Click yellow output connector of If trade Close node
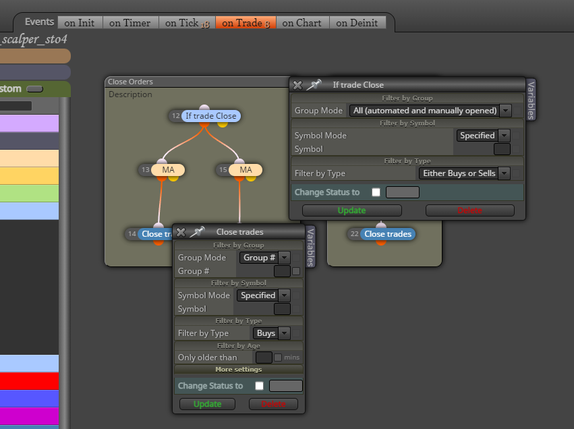This screenshot has height=429, width=574. pos(223,125)
